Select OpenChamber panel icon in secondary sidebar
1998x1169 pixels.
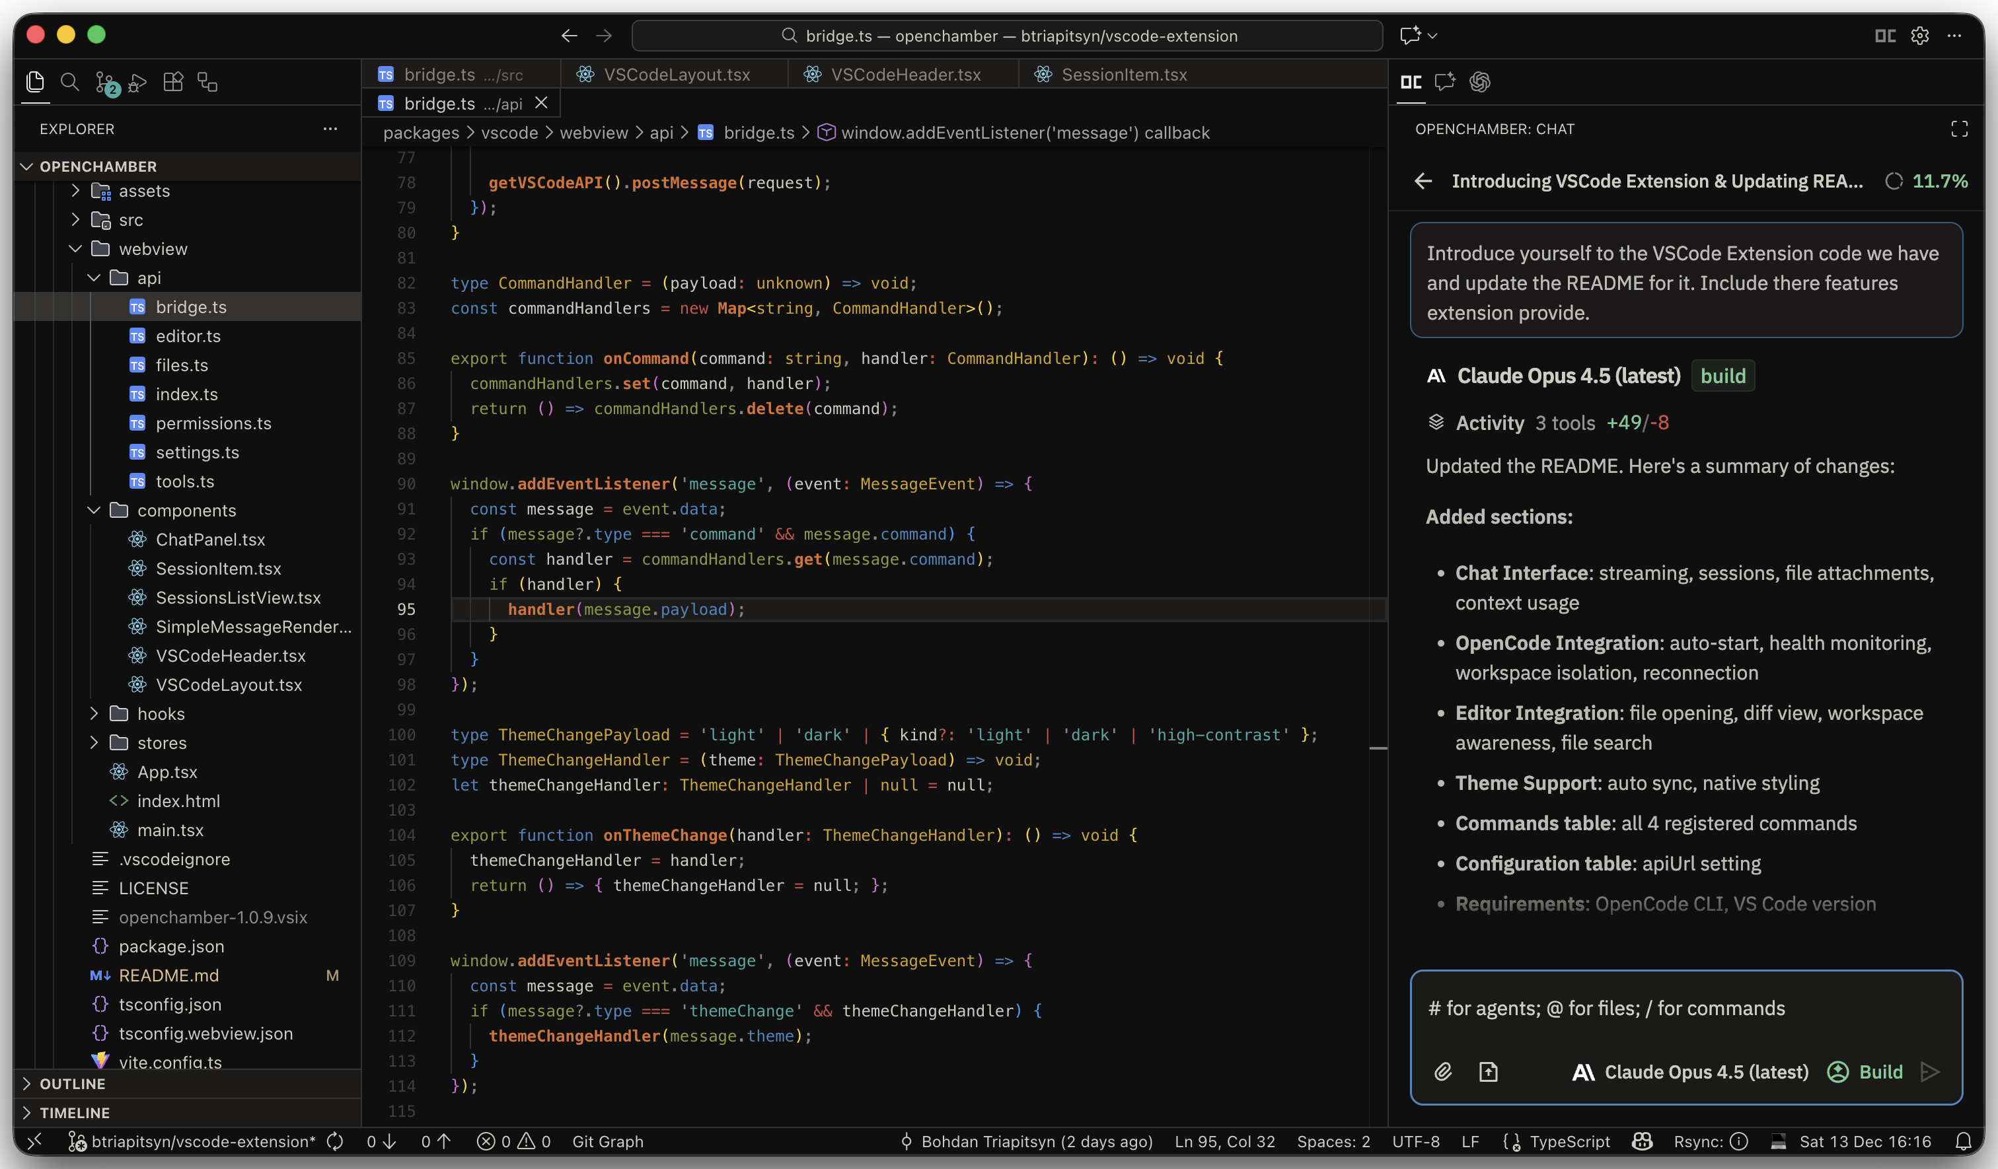point(1411,82)
